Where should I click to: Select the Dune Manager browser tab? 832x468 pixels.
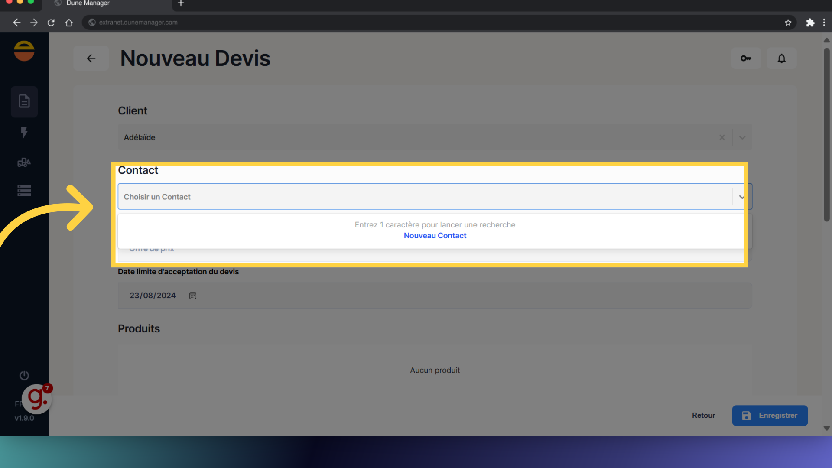click(x=88, y=3)
